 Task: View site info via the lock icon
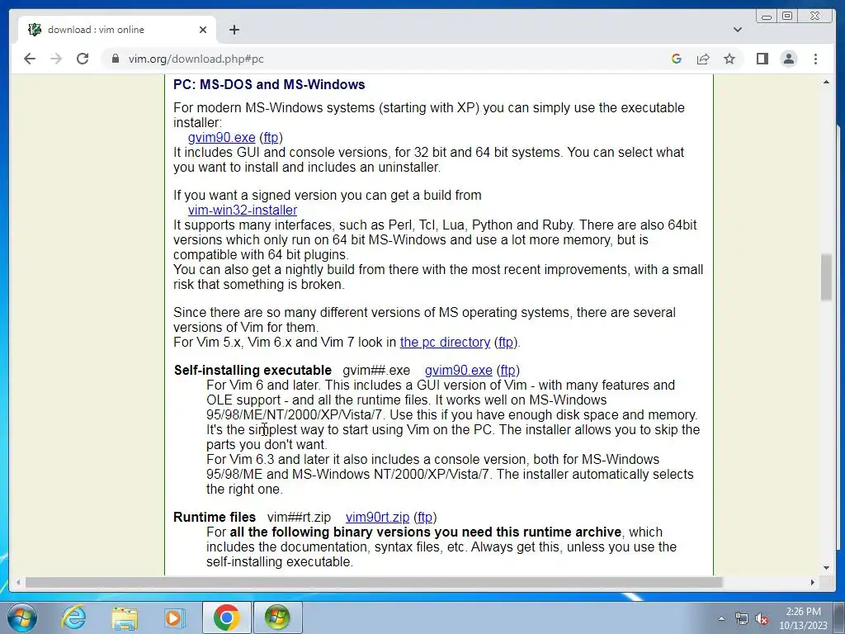click(x=116, y=59)
